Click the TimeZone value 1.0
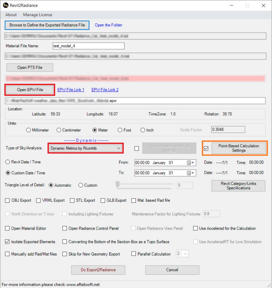272x288 pixels. click(173, 114)
